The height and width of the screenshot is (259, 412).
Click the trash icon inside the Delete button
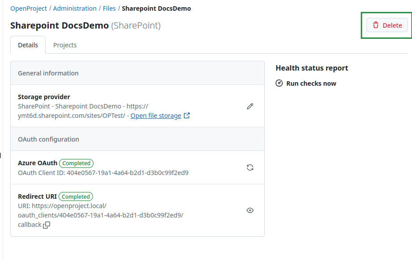point(375,25)
